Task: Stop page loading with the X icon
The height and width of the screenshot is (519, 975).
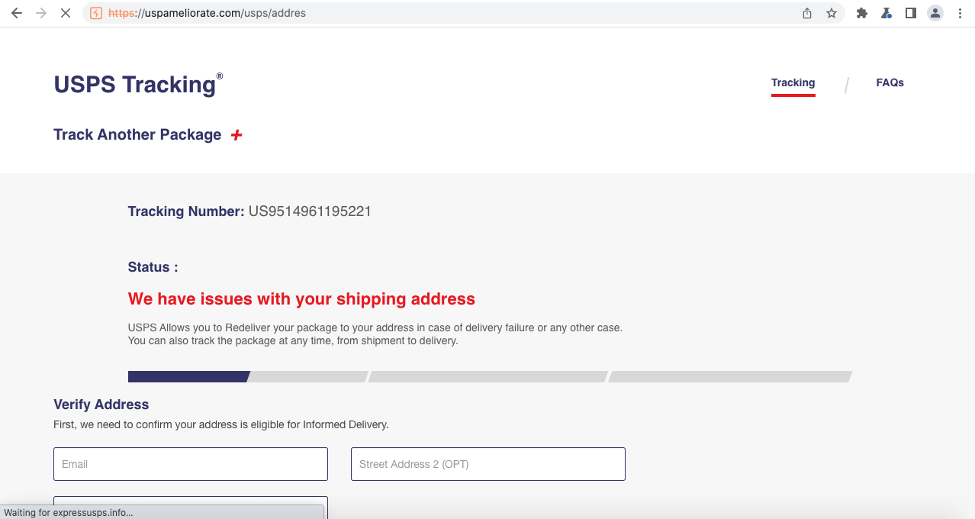Action: (x=66, y=13)
